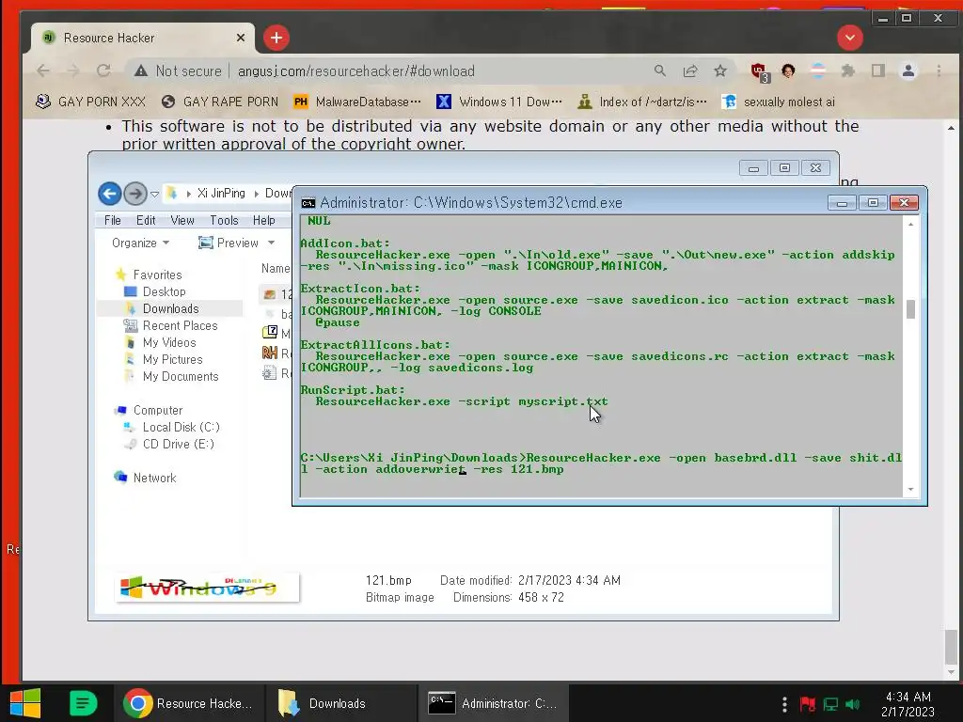Open the Extensions puzzle piece menu
Viewport: 963px width, 722px height.
(x=848, y=71)
